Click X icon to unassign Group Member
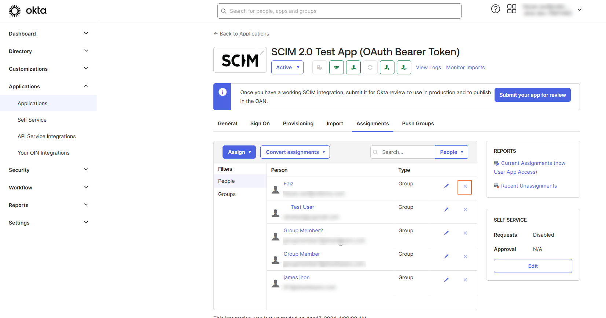 tap(465, 256)
